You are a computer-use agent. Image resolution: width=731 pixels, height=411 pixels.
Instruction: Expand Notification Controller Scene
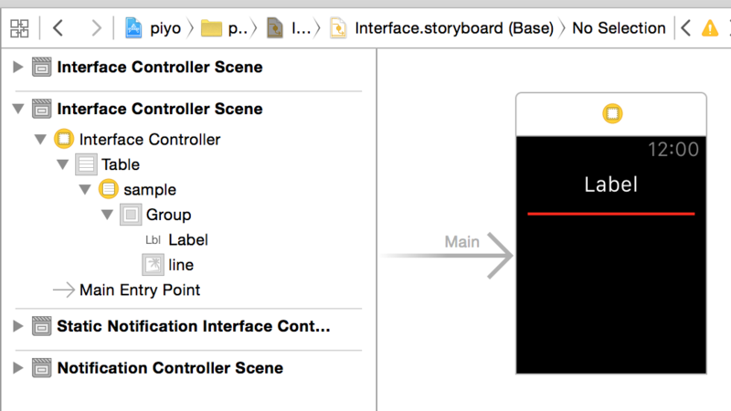tap(17, 368)
